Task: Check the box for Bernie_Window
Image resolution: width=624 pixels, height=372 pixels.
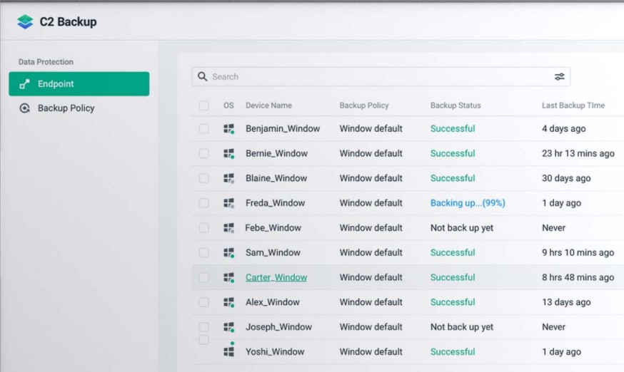Action: point(204,153)
